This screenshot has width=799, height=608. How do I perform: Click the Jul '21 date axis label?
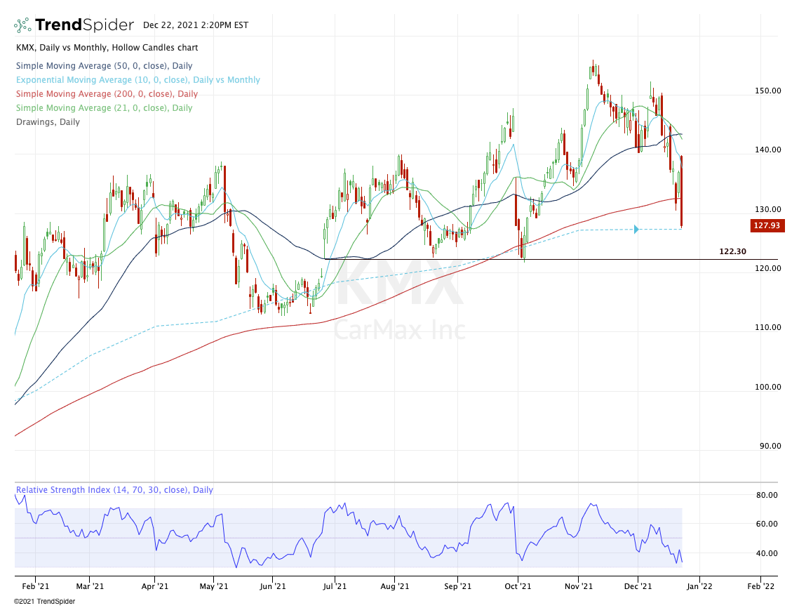(x=335, y=586)
